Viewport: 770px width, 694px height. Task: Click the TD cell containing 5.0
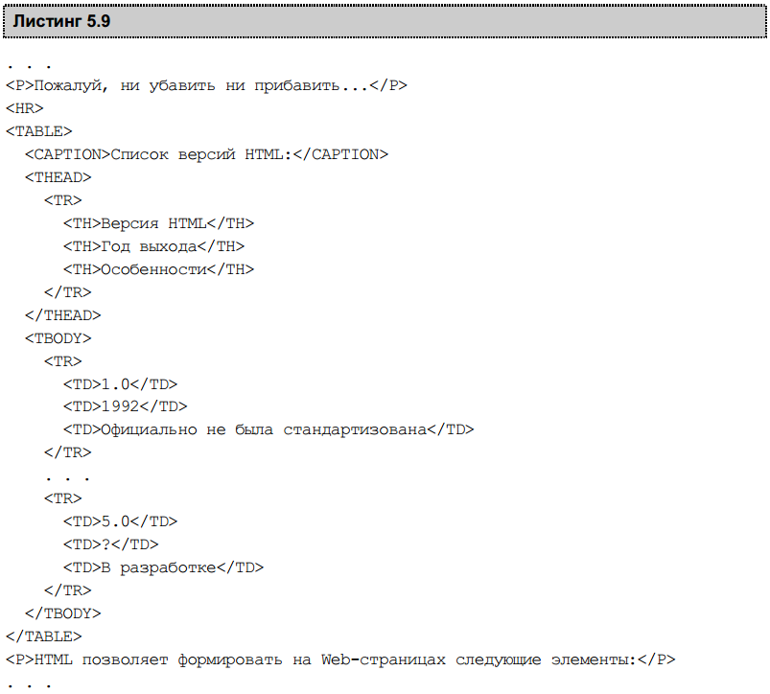coord(120,520)
